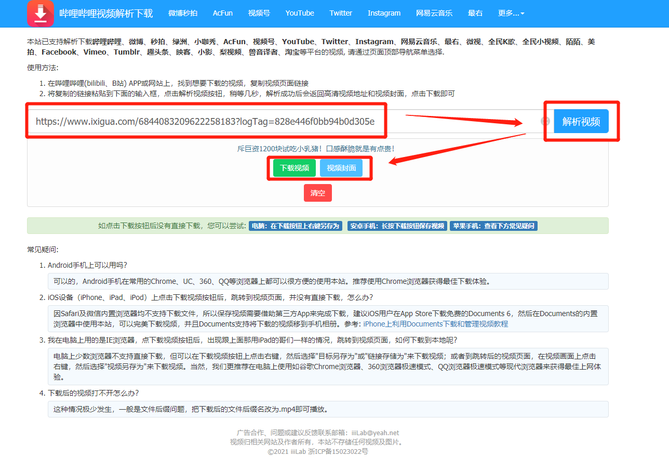Click the 苹果手机：查看下方常见疑问 label
This screenshot has width=669, height=470.
click(493, 226)
